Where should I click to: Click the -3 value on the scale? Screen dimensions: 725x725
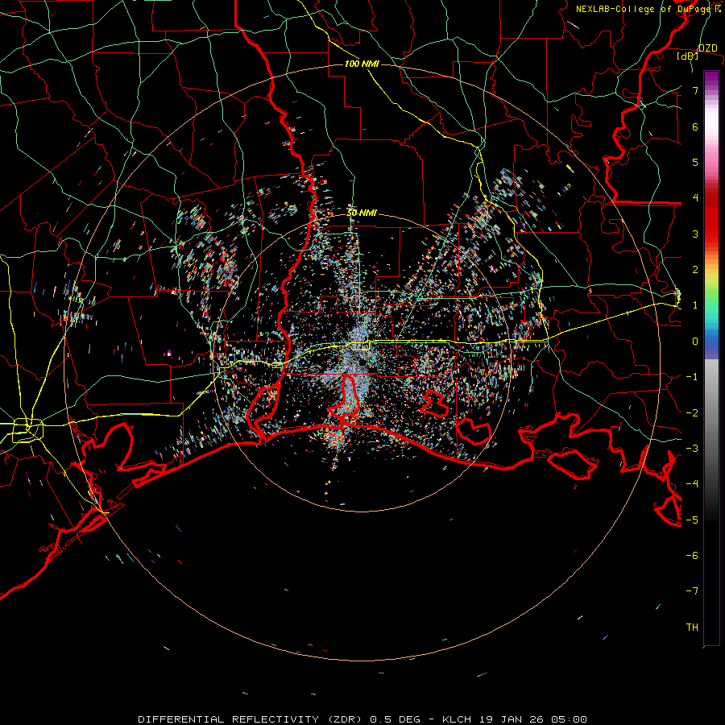click(x=692, y=449)
